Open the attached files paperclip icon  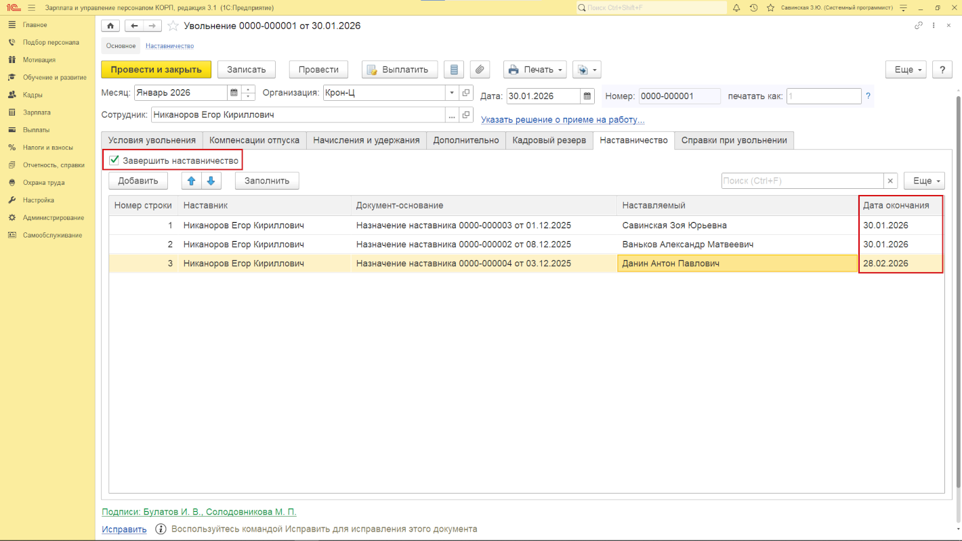pyautogui.click(x=480, y=69)
